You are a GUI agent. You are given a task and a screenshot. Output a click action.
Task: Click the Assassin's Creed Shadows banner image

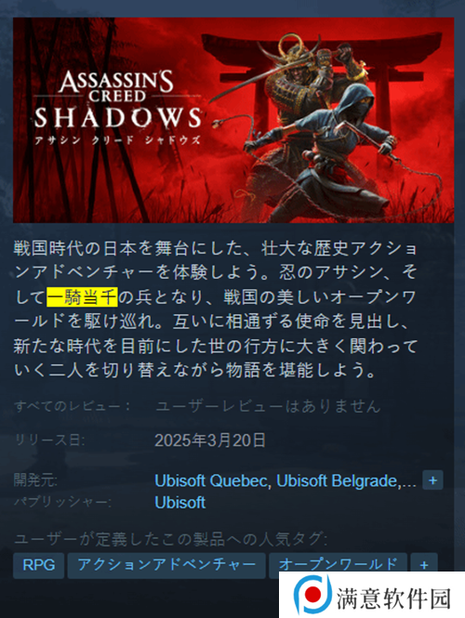(233, 120)
